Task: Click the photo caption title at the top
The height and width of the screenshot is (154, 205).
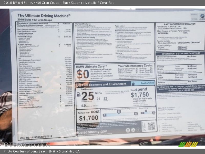Action: tap(59, 3)
